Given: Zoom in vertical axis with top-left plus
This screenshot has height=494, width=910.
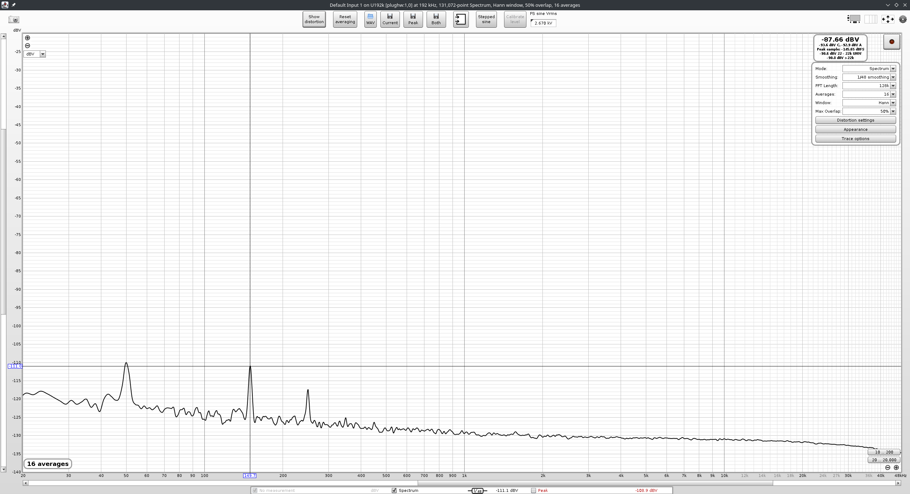Looking at the screenshot, I should [27, 38].
